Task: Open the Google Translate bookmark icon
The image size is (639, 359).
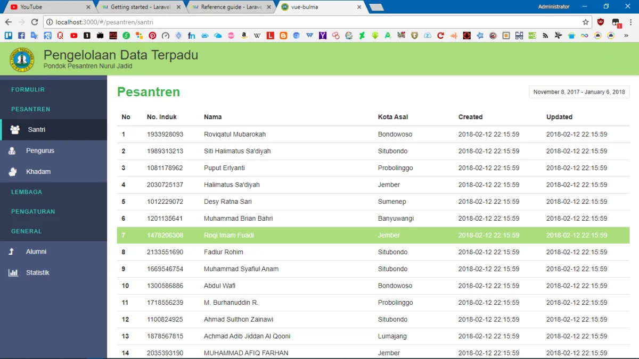Action: [x=35, y=36]
